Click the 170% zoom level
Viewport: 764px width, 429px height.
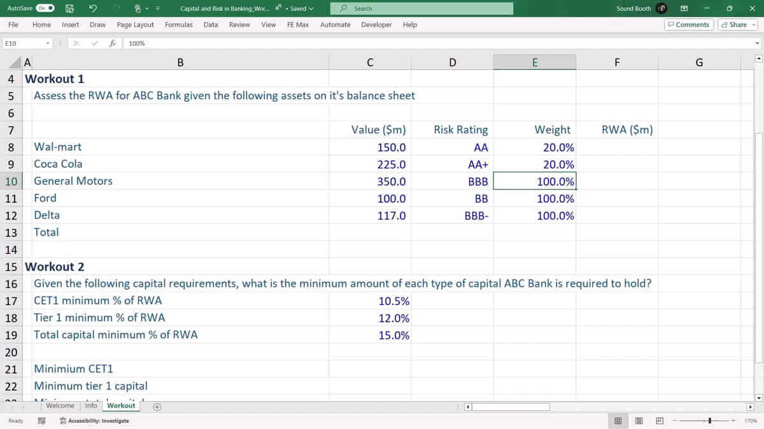[x=751, y=421]
